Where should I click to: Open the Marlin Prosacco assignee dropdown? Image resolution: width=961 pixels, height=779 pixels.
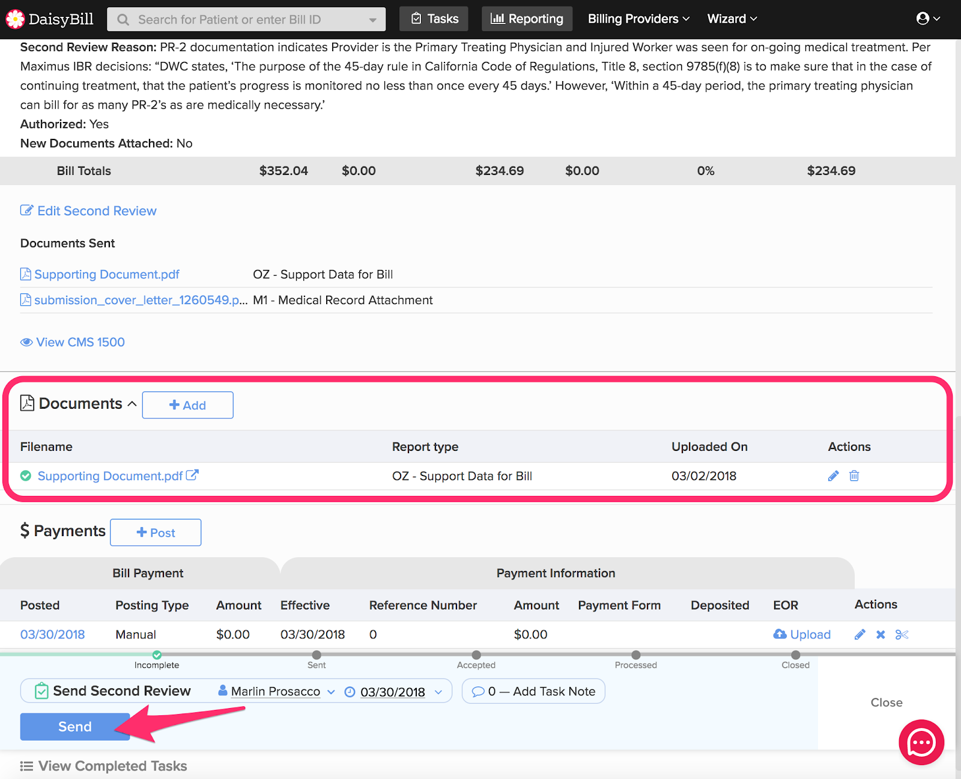(331, 692)
